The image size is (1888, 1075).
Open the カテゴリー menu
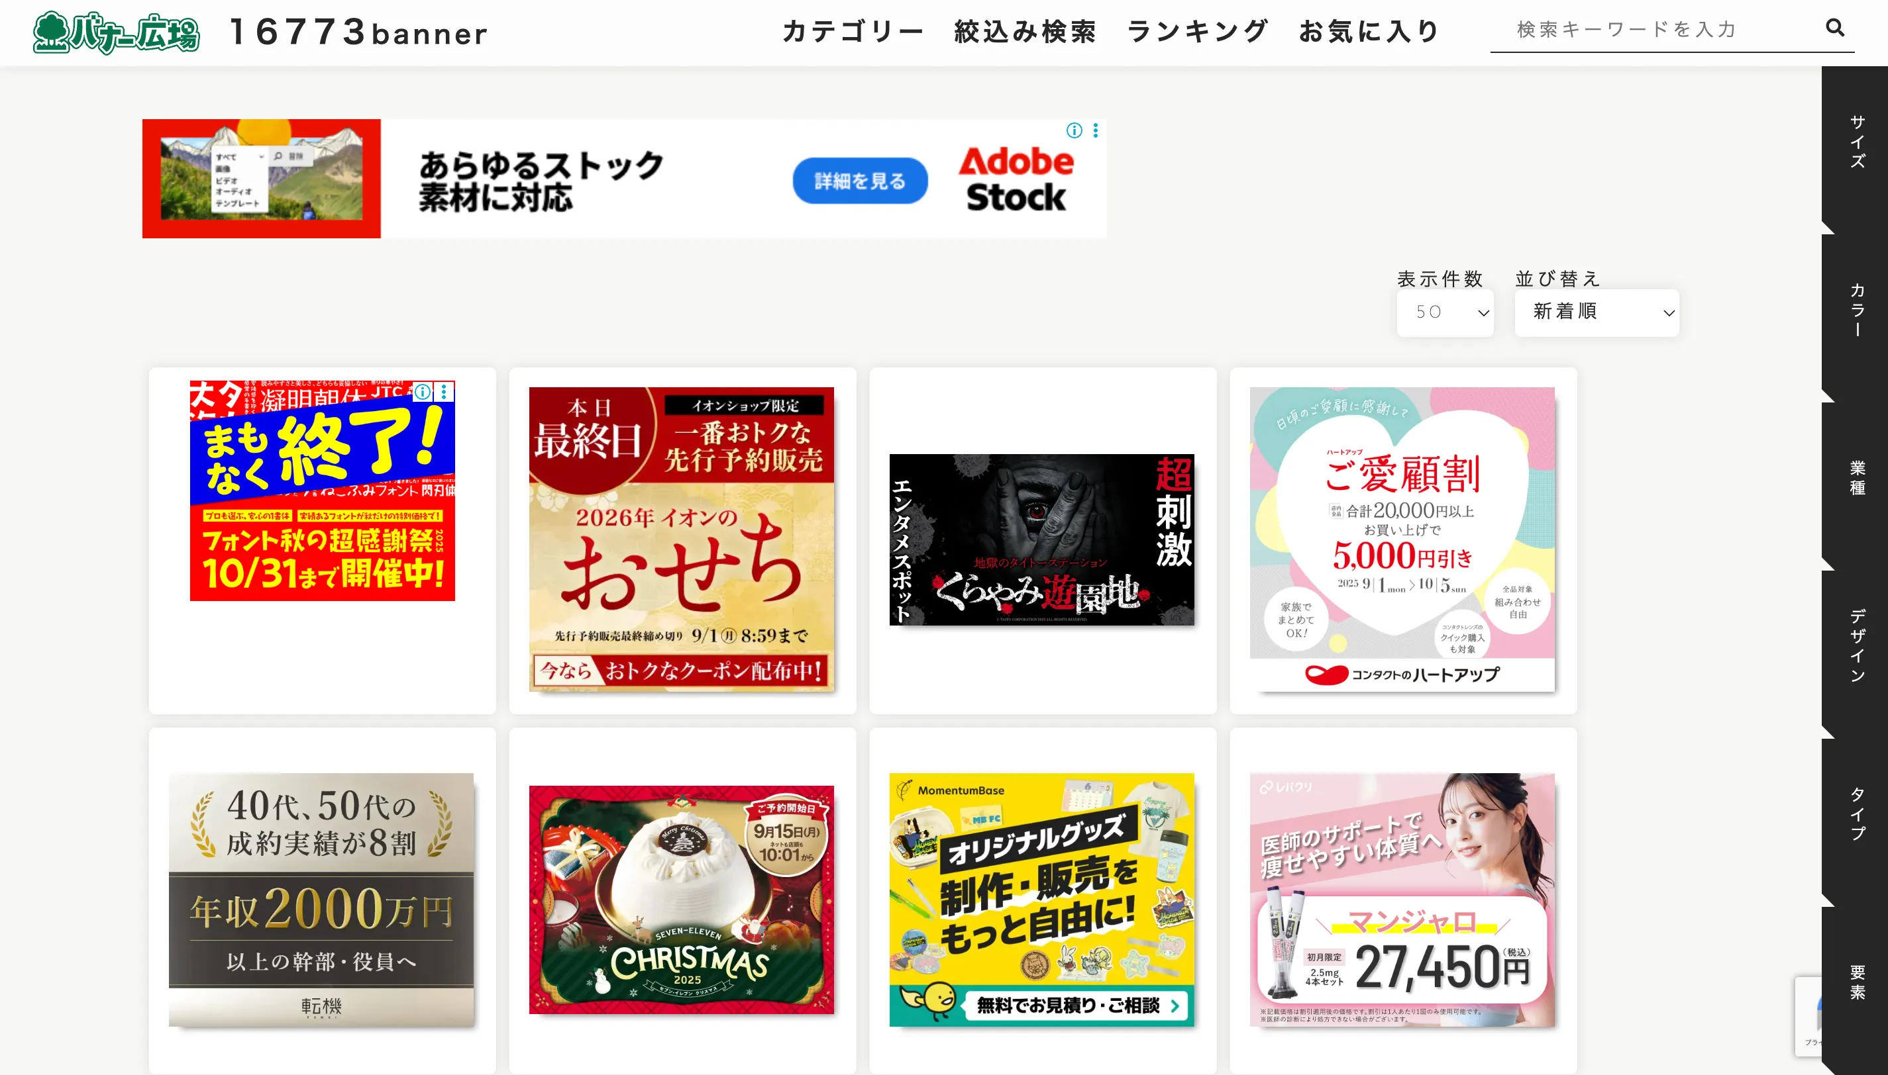coord(853,32)
